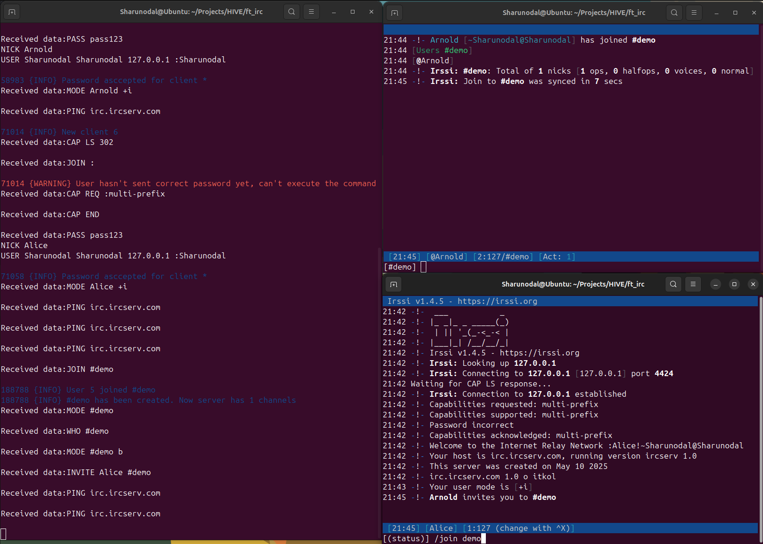Viewport: 763px width, 544px height.
Task: Click 'Received data:JOIN #demo' log line
Action: click(x=57, y=369)
